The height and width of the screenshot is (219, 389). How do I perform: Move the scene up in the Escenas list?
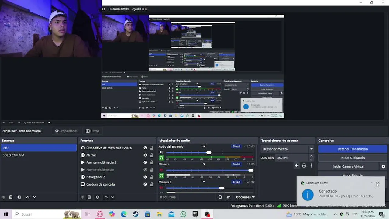click(x=28, y=197)
